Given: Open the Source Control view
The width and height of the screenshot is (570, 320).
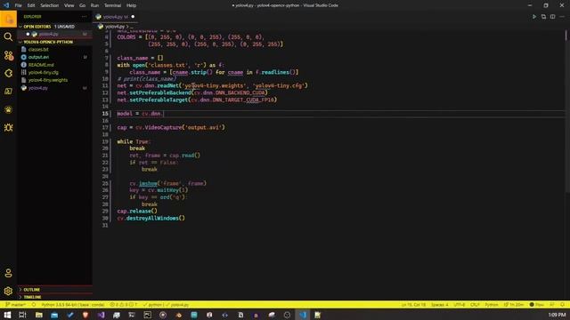Looking at the screenshot, I should click(8, 55).
